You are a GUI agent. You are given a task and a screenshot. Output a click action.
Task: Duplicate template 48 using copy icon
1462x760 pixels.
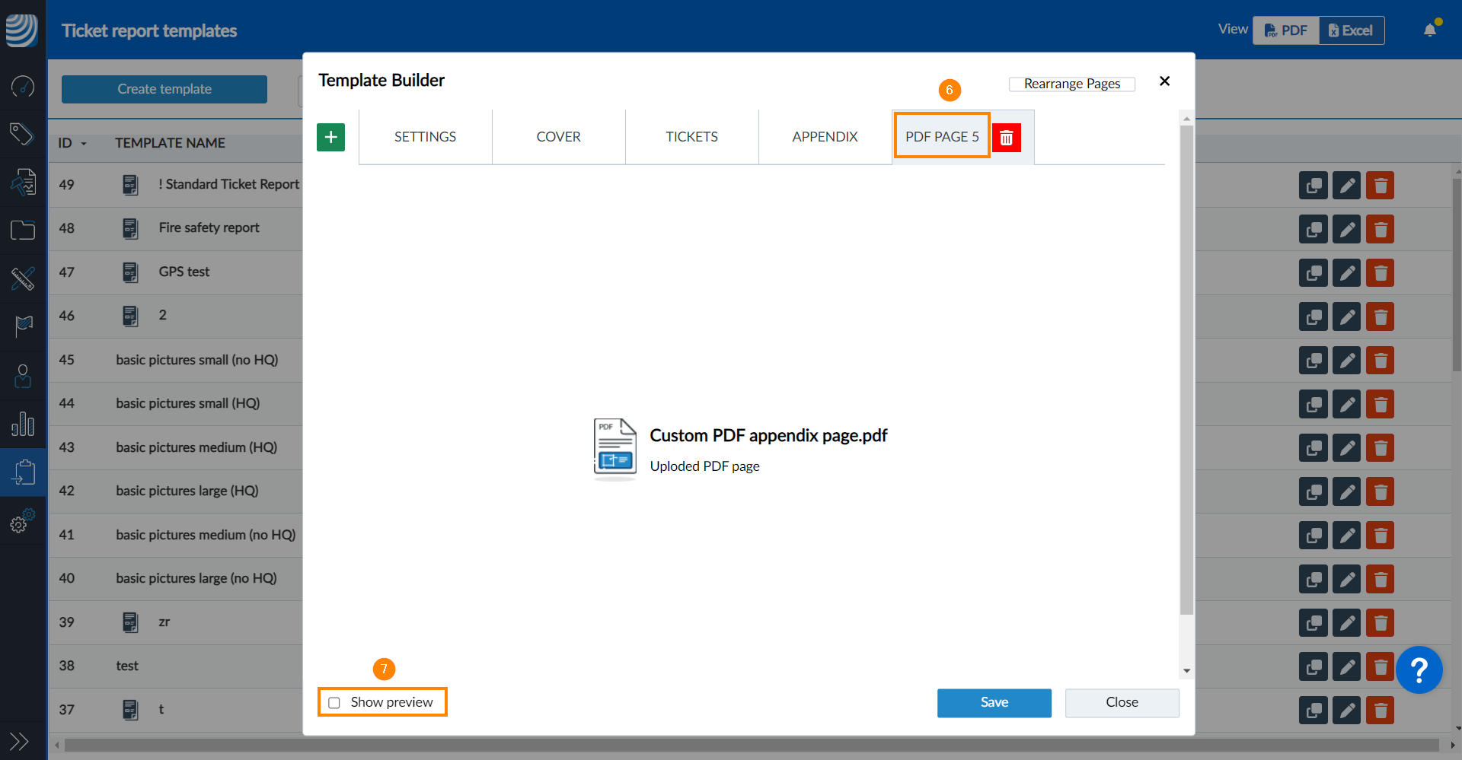(1313, 230)
